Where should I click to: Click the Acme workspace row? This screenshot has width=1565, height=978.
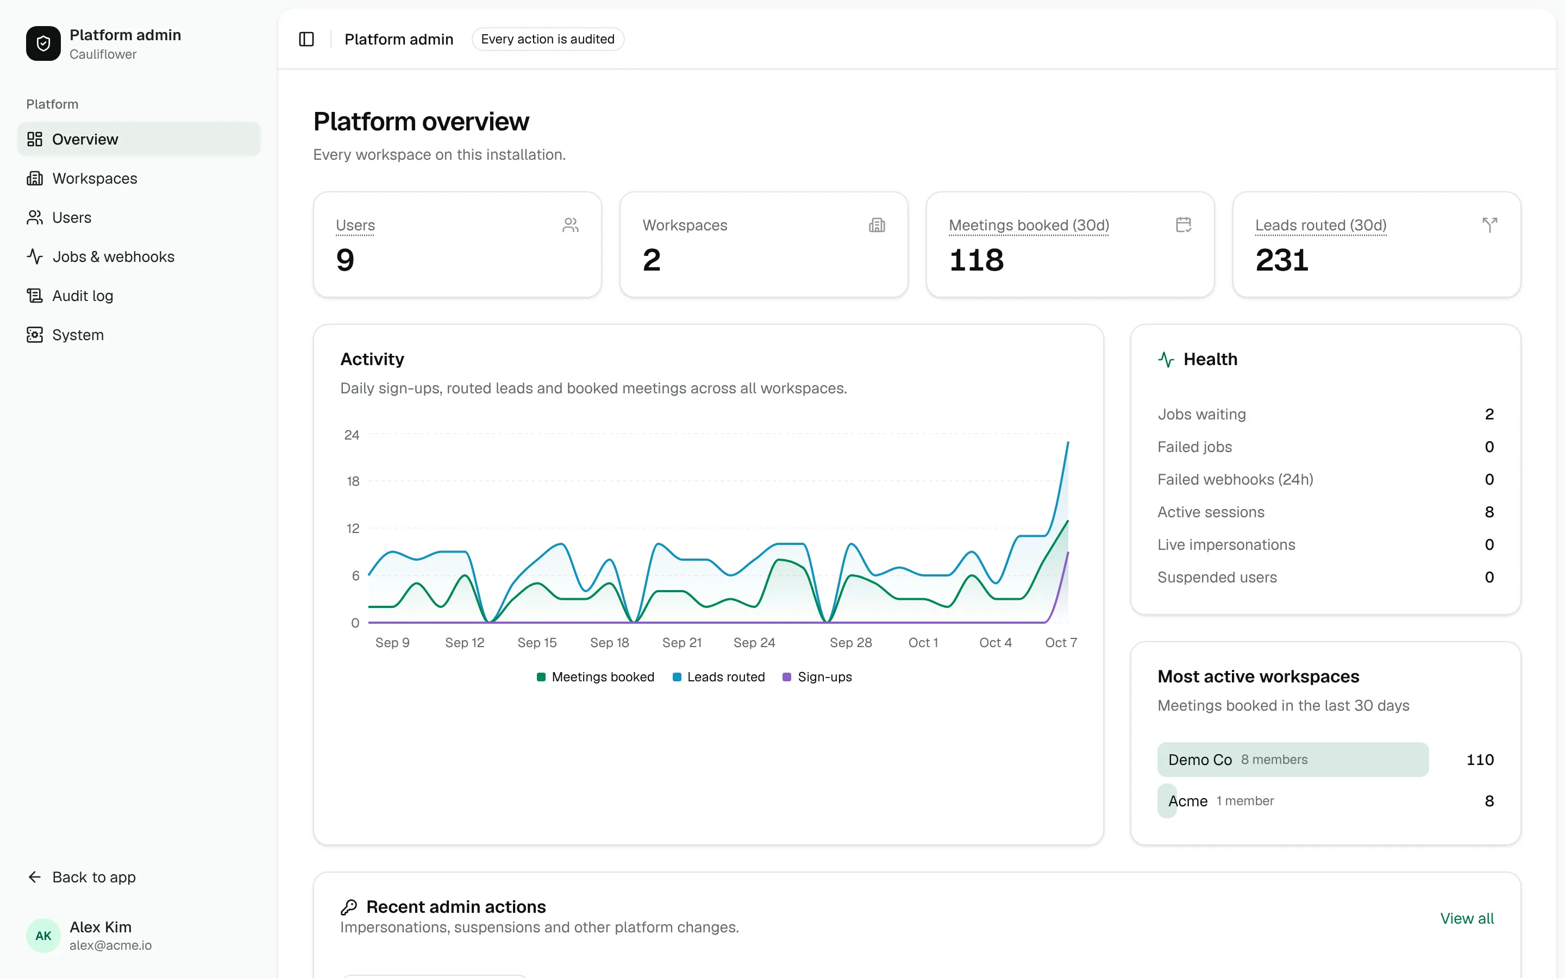[1326, 801]
